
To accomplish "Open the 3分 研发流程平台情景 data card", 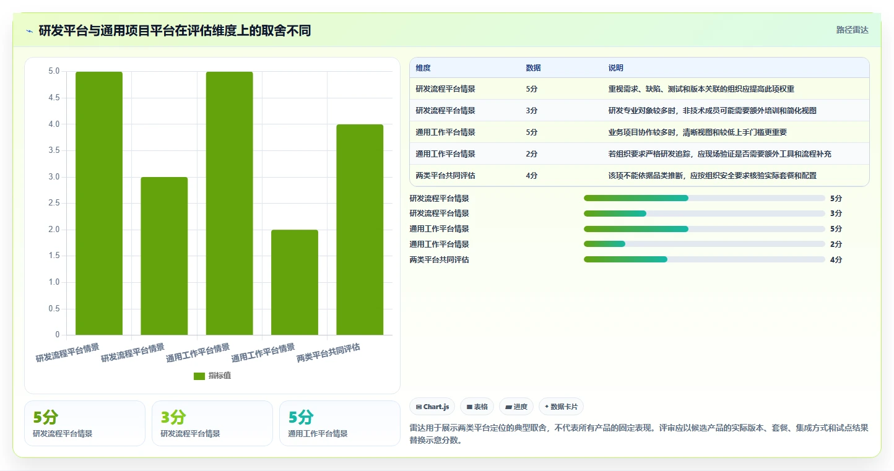I will 212,423.
